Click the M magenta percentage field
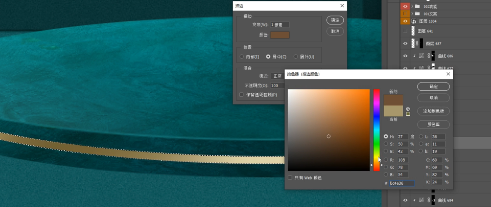491x207 pixels. [x=437, y=168]
